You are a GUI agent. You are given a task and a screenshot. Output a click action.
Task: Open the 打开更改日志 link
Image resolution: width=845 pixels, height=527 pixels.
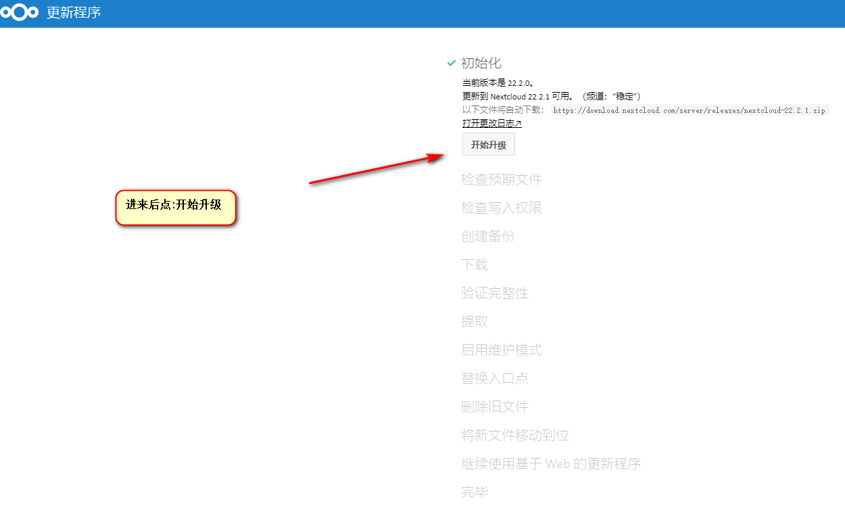click(492, 123)
